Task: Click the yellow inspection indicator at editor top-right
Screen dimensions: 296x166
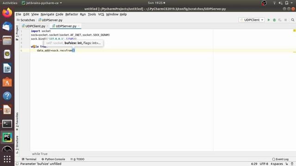Action: pos(294,30)
